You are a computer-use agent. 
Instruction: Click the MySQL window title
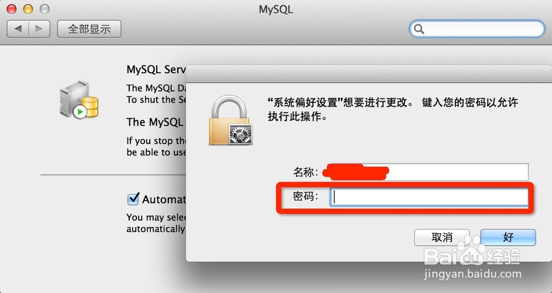(x=276, y=9)
